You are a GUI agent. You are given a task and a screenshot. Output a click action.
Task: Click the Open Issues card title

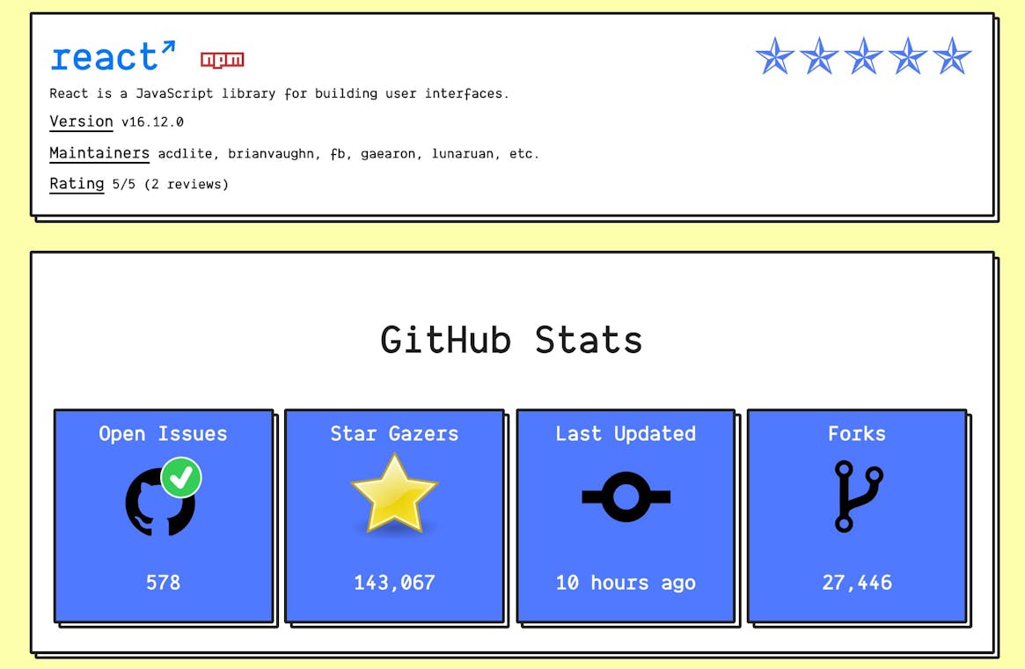point(163,434)
